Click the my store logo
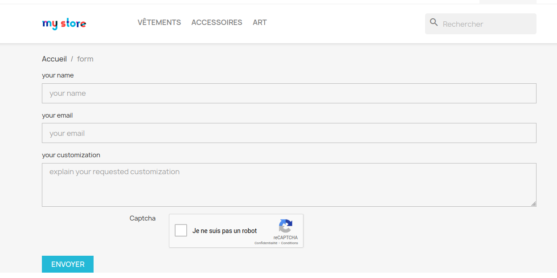Viewport: 557px width, 278px height. point(64,24)
